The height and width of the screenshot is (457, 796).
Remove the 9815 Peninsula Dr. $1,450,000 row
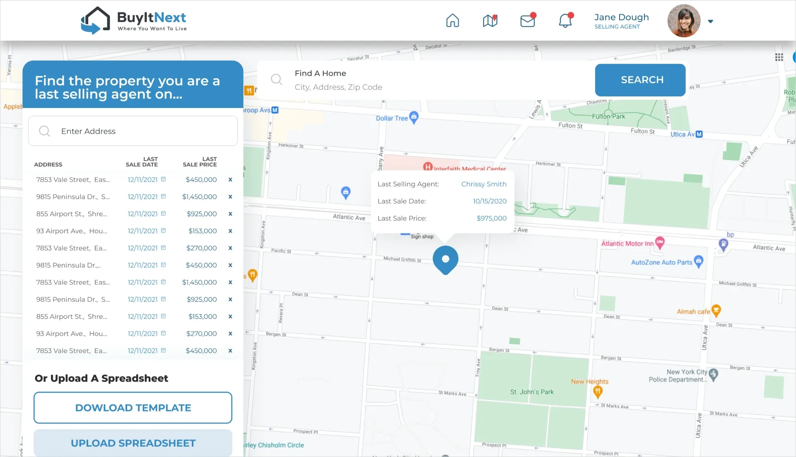[x=230, y=197]
